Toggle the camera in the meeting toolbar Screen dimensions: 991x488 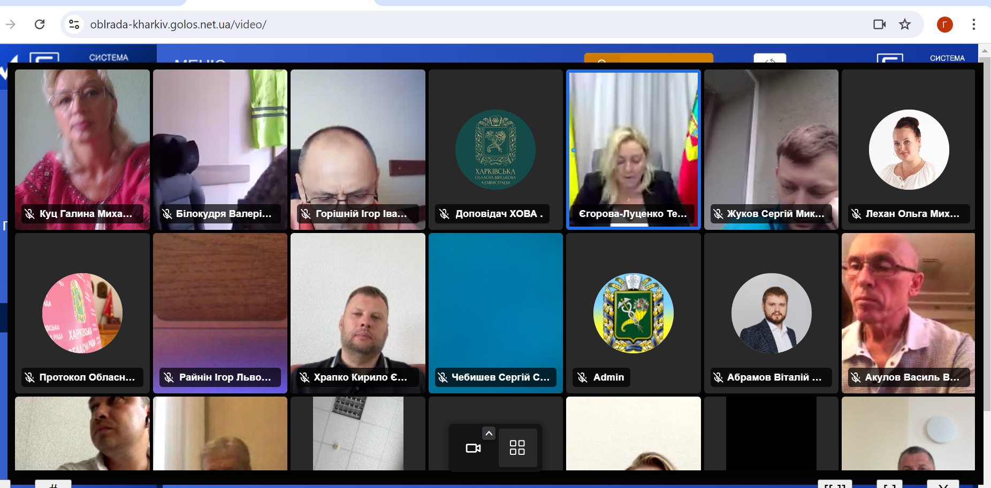473,448
